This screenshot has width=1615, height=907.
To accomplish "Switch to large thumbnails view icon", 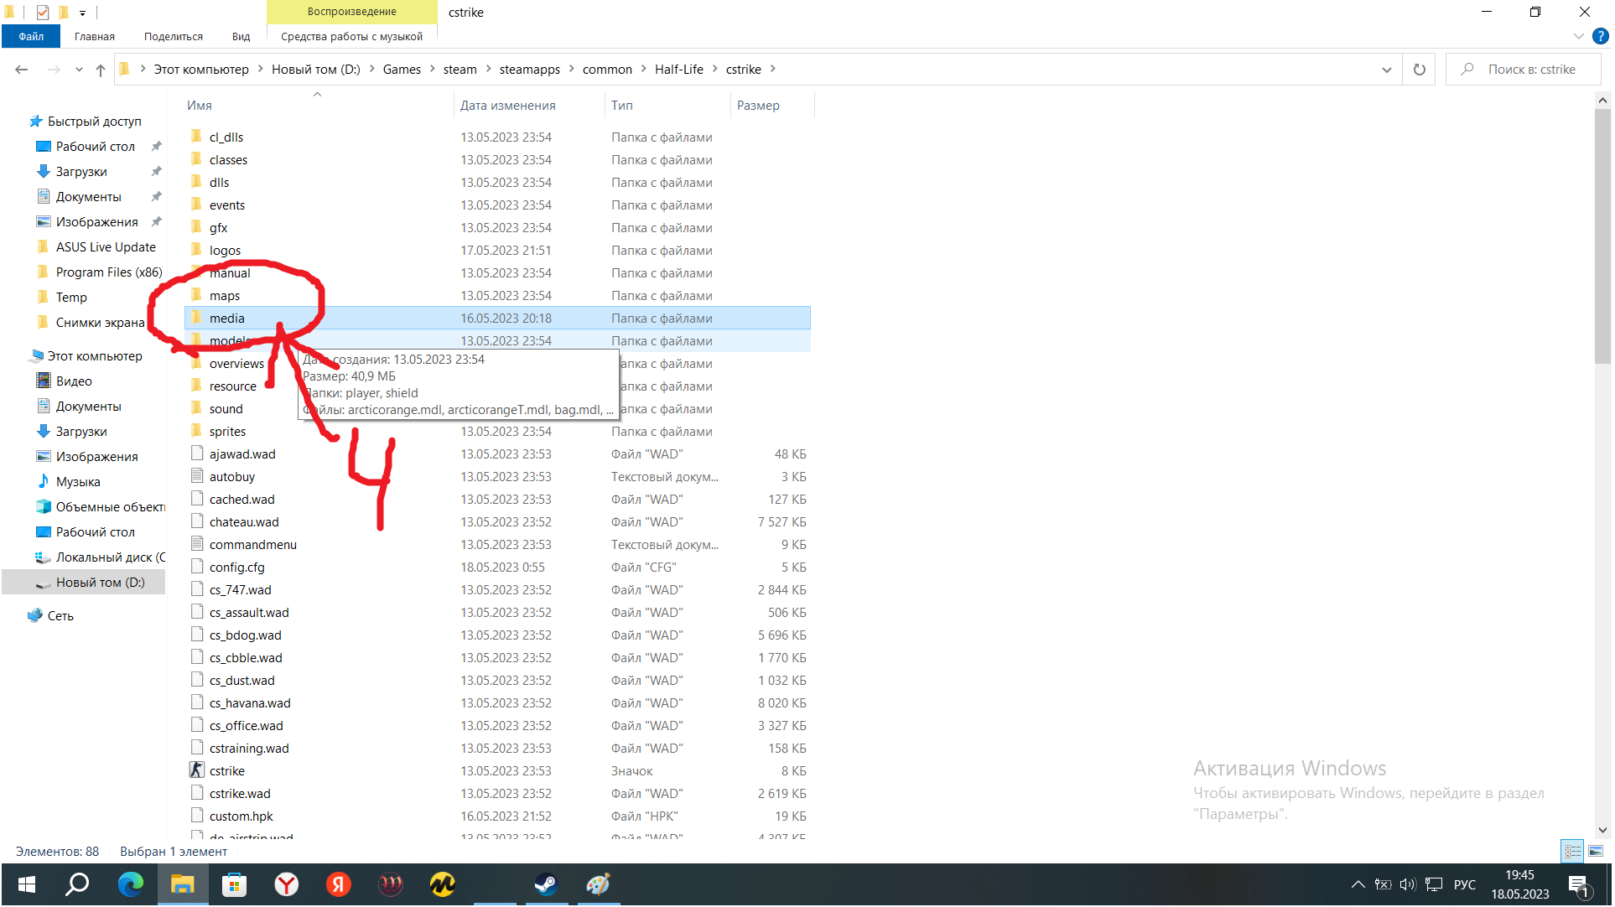I will [x=1597, y=853].
